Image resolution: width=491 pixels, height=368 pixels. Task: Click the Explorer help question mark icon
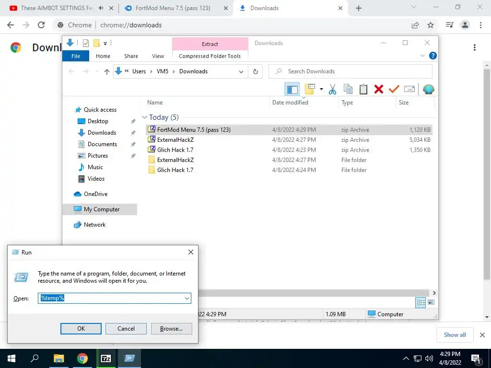click(433, 56)
